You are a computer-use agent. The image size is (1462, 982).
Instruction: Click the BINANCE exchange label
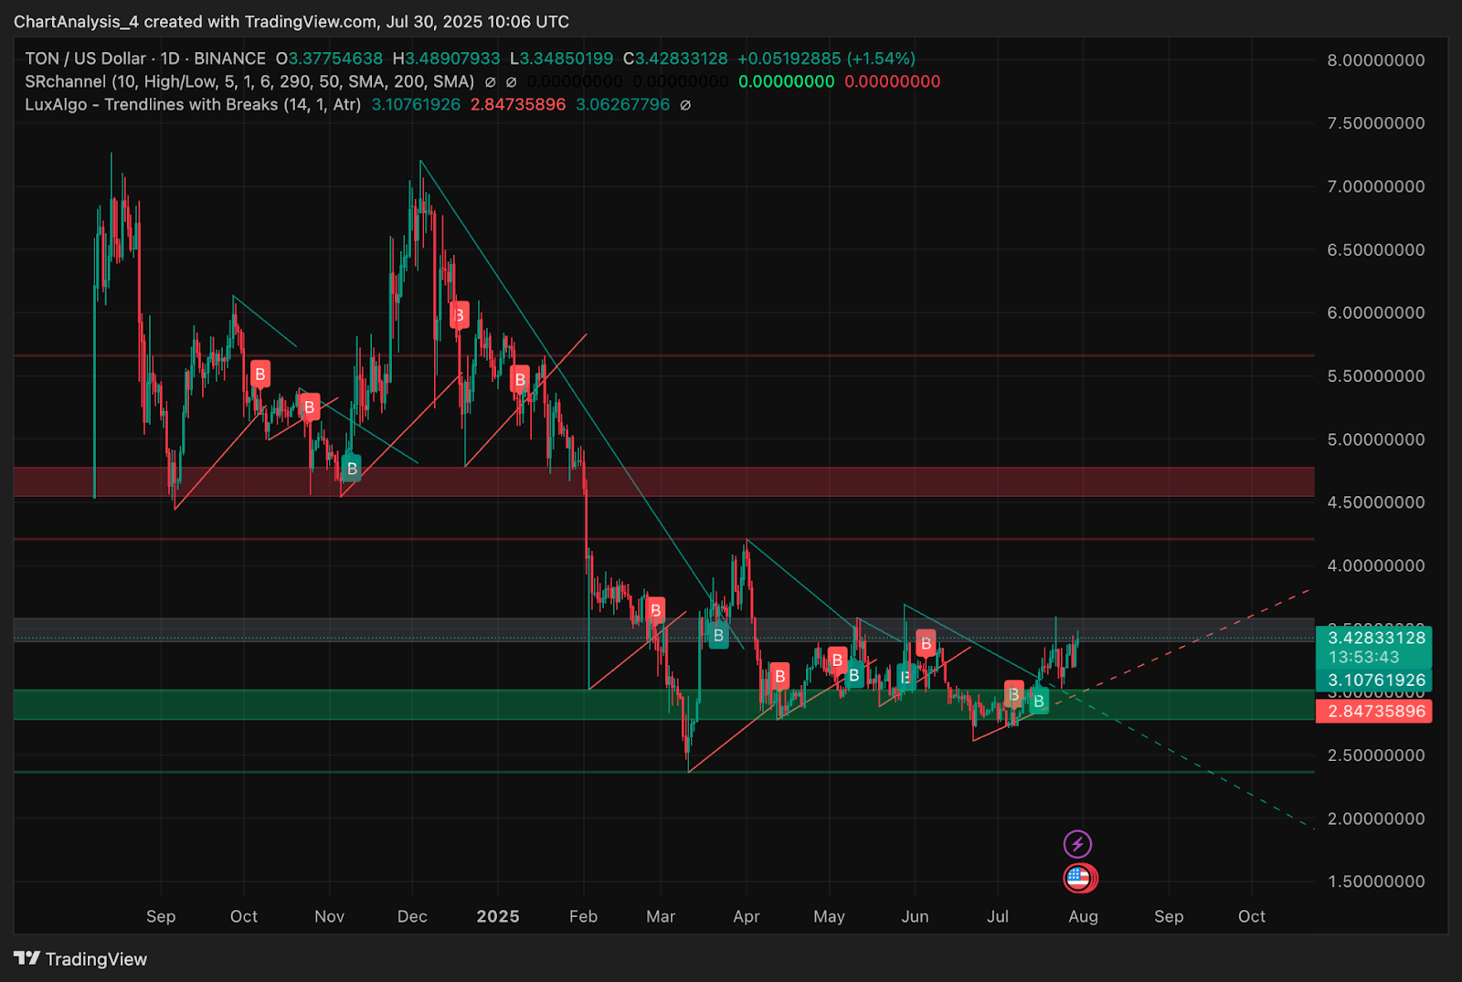228,58
